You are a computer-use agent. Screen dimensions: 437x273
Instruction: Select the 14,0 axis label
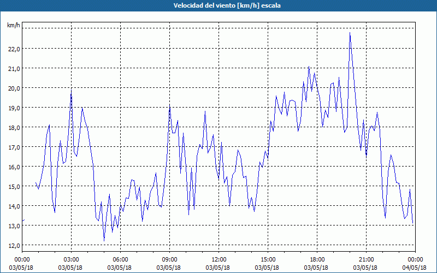[x=14, y=206]
